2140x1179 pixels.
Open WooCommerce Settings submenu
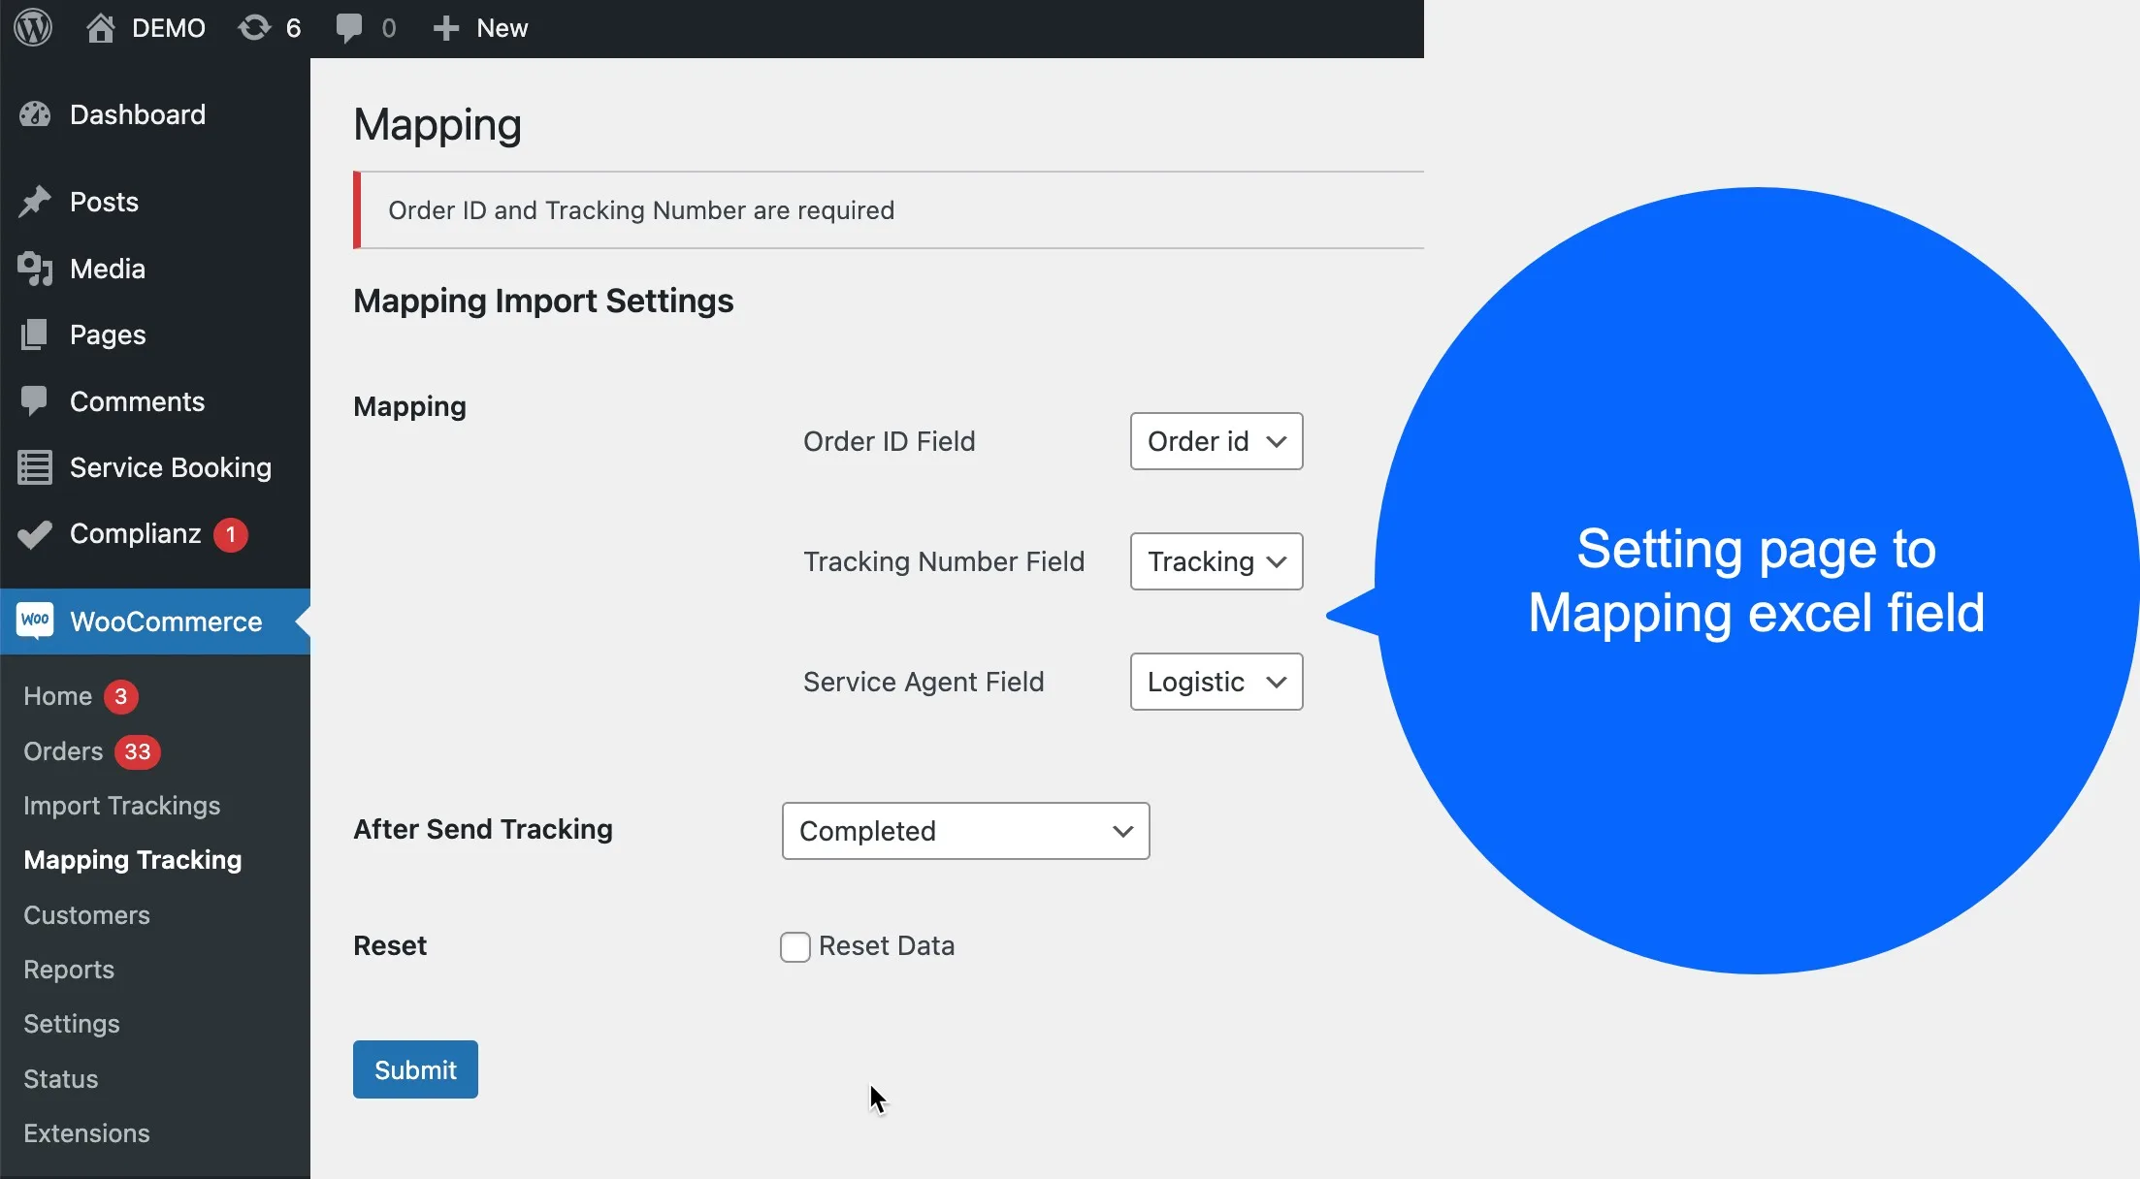(x=72, y=1024)
